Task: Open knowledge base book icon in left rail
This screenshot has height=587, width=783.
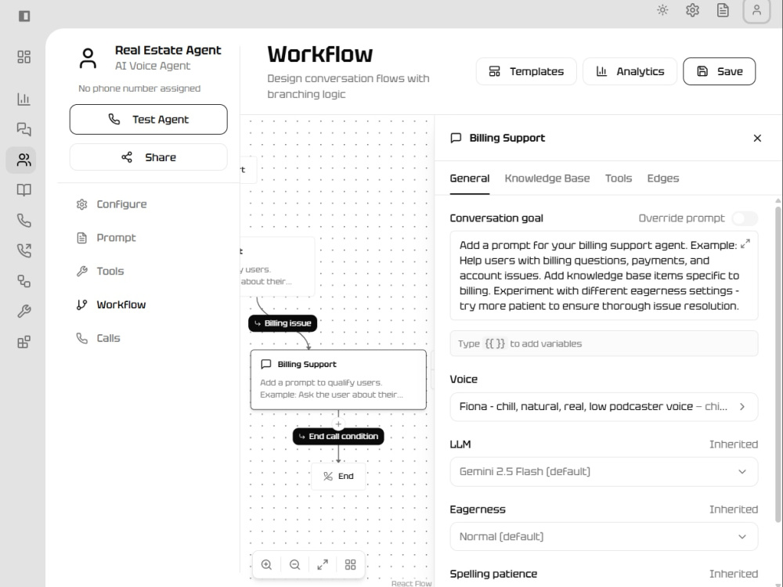Action: tap(24, 190)
